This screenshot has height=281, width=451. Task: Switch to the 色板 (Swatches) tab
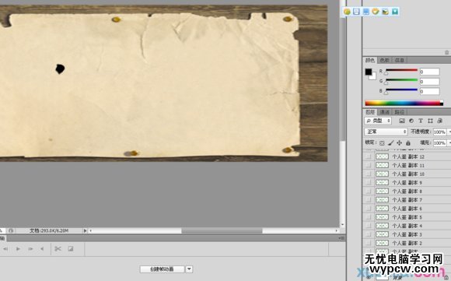click(x=385, y=60)
